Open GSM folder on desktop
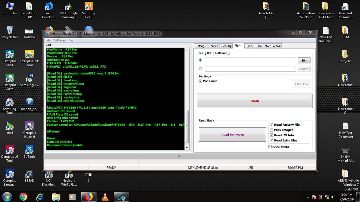 [346, 32]
